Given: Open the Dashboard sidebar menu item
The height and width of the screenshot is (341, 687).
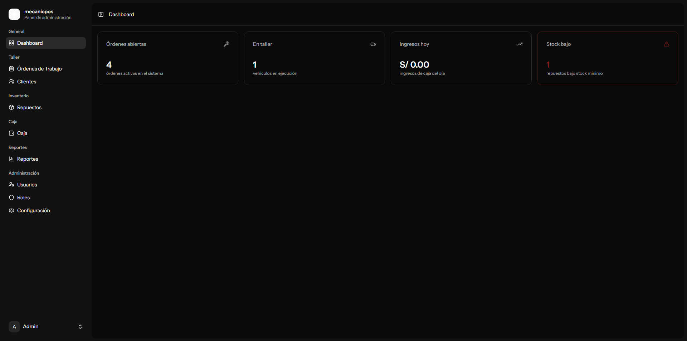Looking at the screenshot, I should point(46,43).
